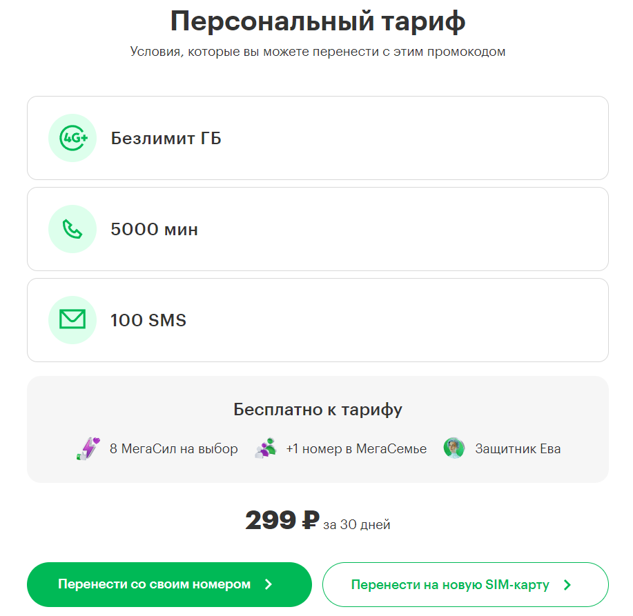This screenshot has width=633, height=616.
Task: Open the "Безлимит ГБ" card
Action: (318, 138)
